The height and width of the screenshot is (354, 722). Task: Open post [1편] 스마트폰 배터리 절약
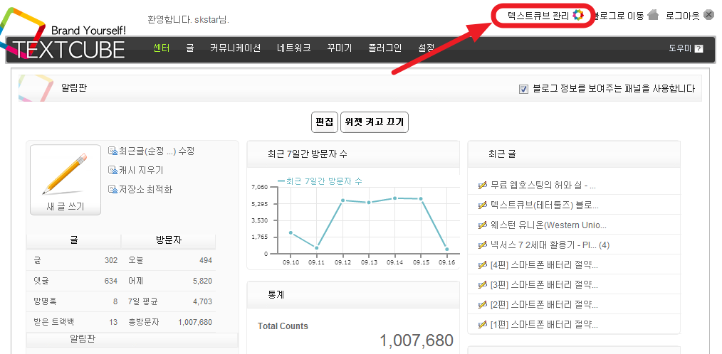pos(544,324)
